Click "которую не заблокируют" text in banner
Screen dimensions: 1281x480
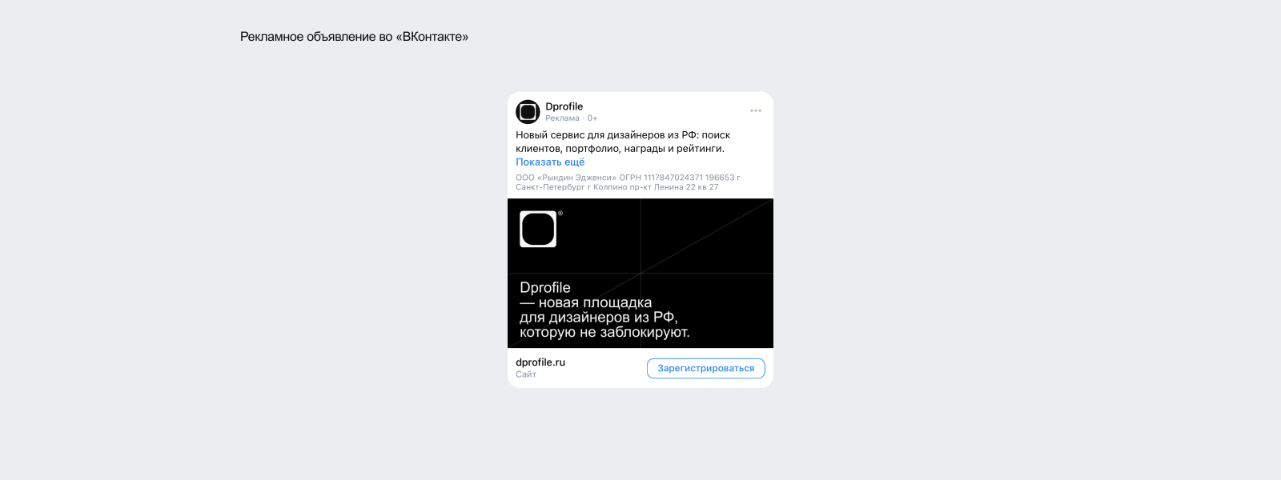pos(604,332)
